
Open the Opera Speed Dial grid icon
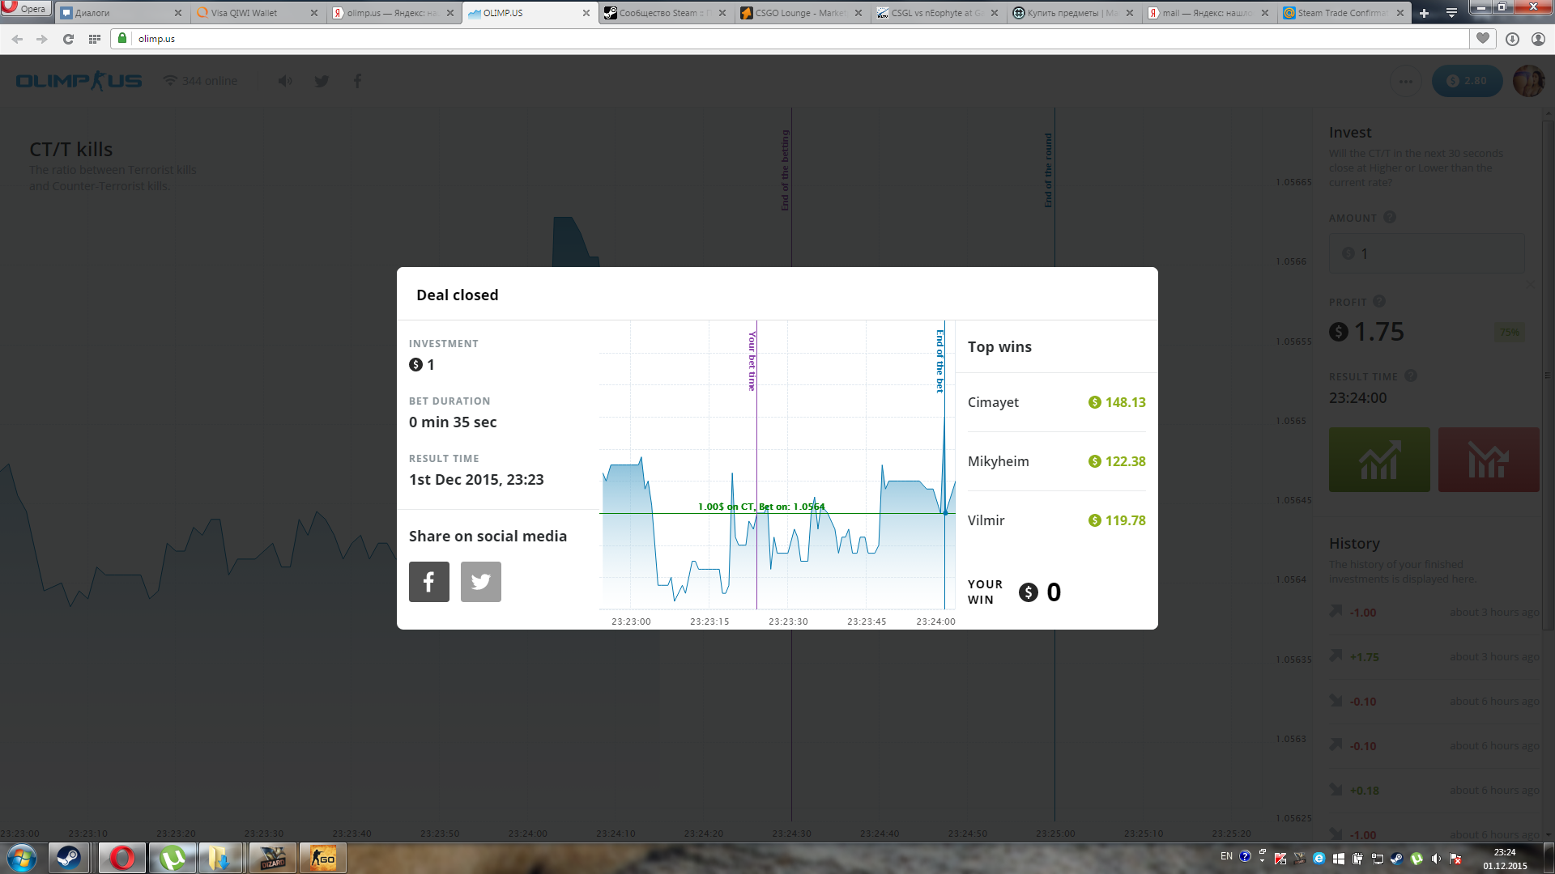[95, 39]
